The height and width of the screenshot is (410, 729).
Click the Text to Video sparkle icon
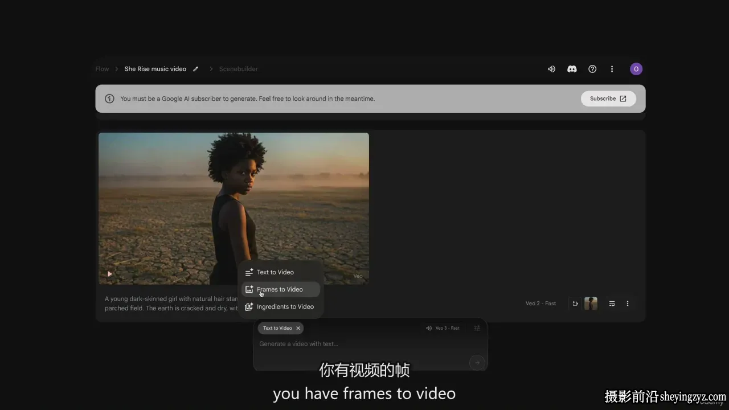click(249, 272)
